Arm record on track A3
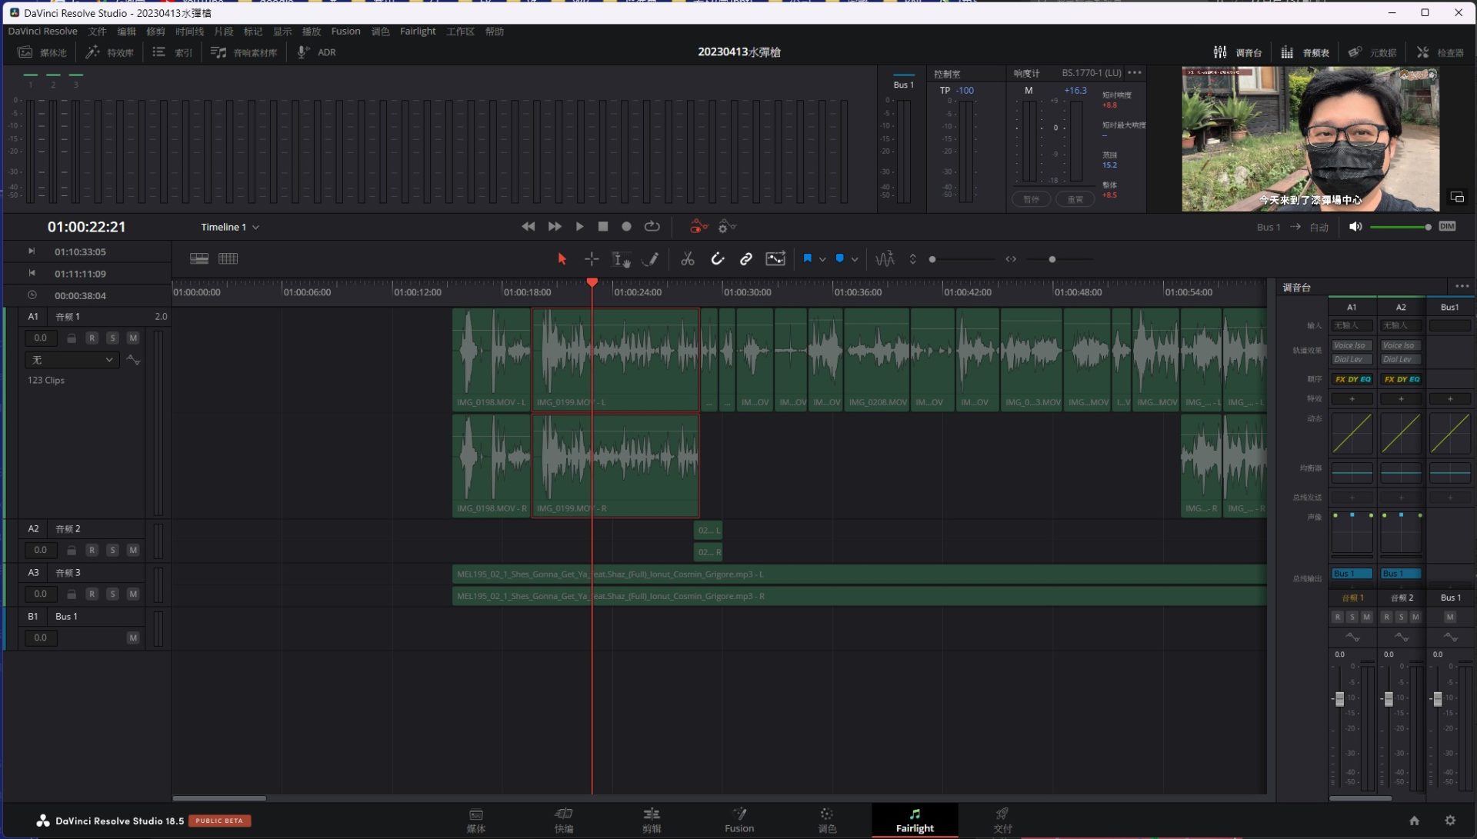This screenshot has width=1477, height=839. (x=92, y=594)
